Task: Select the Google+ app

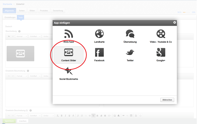Action: pos(161,55)
